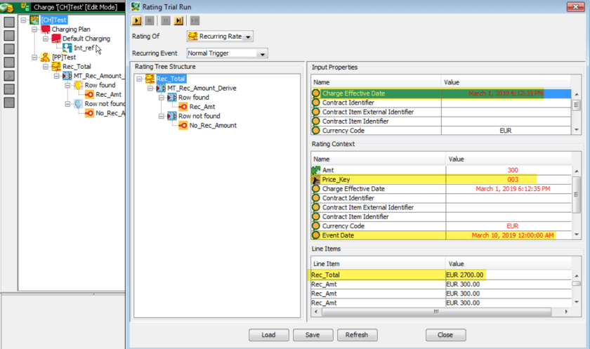Image resolution: width=590 pixels, height=349 pixels.
Task: Click the Price_Key row icon in Rating Context
Action: [x=316, y=180]
